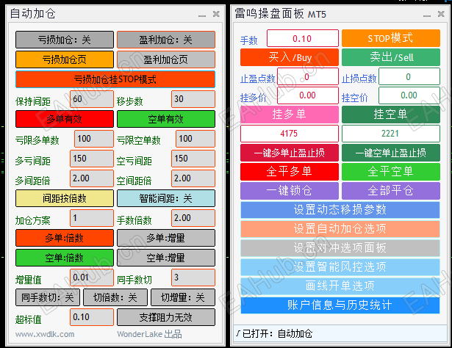Screen dimensions: 452x348
Task: Toggle 亏损加仓 loss add-position switch
Action: click(x=65, y=40)
